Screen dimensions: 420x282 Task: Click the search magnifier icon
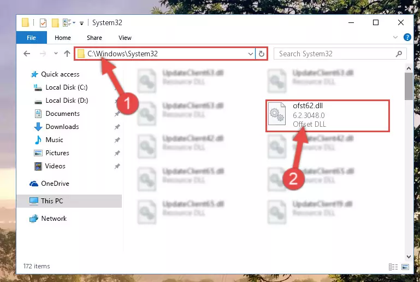click(x=399, y=54)
